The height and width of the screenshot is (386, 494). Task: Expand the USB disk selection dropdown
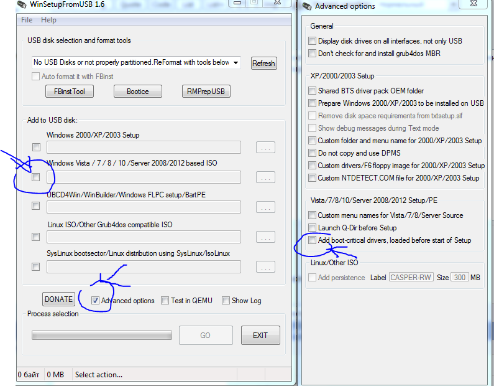point(236,62)
